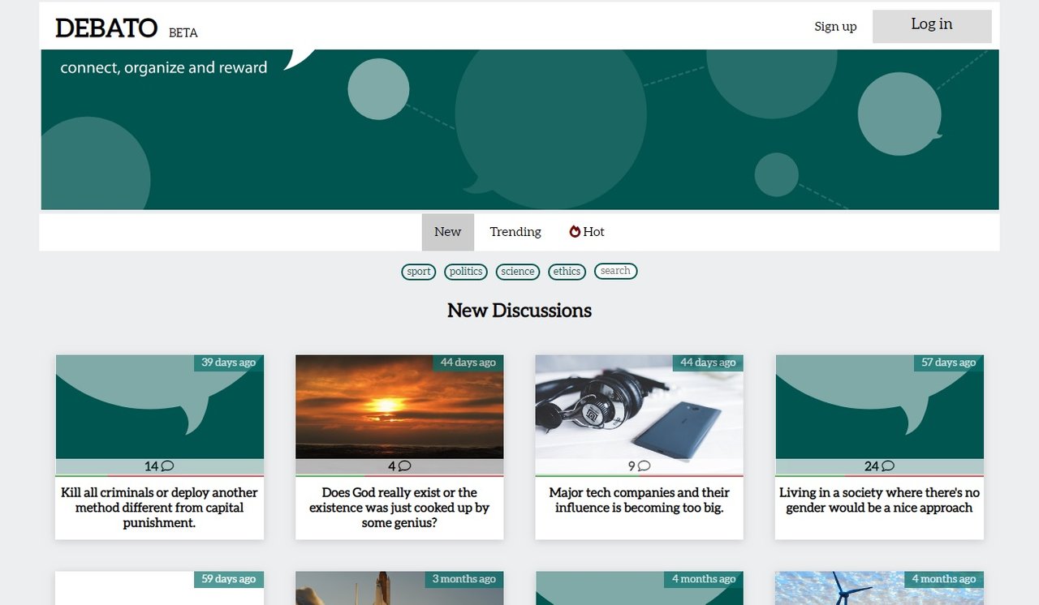The height and width of the screenshot is (605, 1039).
Task: Click the '39 days ago' label
Action: tap(229, 363)
